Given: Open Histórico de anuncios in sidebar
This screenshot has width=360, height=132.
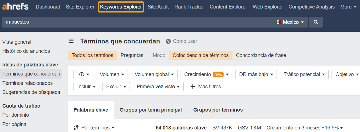Looking at the screenshot, I should [x=26, y=51].
